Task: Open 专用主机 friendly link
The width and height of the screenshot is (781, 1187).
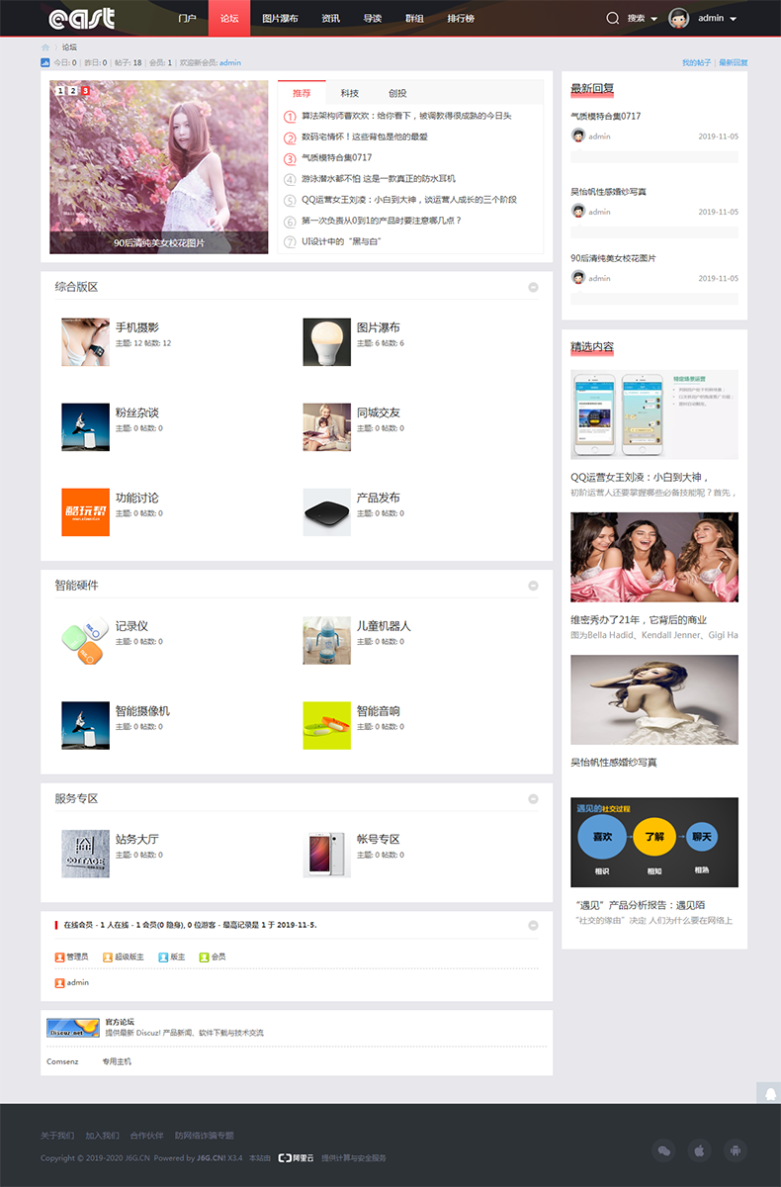Action: coord(117,1061)
